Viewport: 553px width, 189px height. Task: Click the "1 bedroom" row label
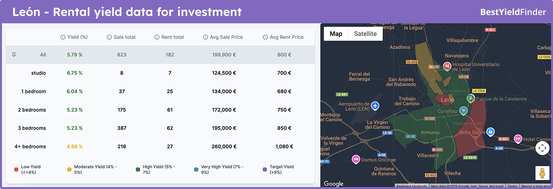tap(34, 92)
